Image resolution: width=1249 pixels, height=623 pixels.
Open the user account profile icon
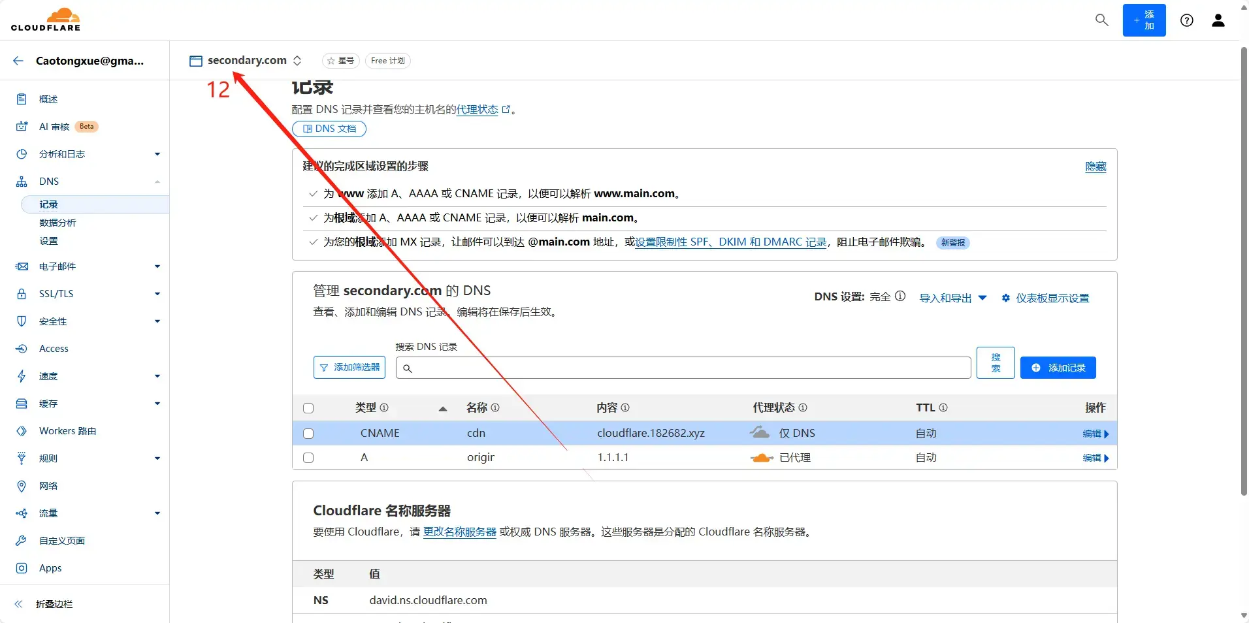click(1218, 20)
